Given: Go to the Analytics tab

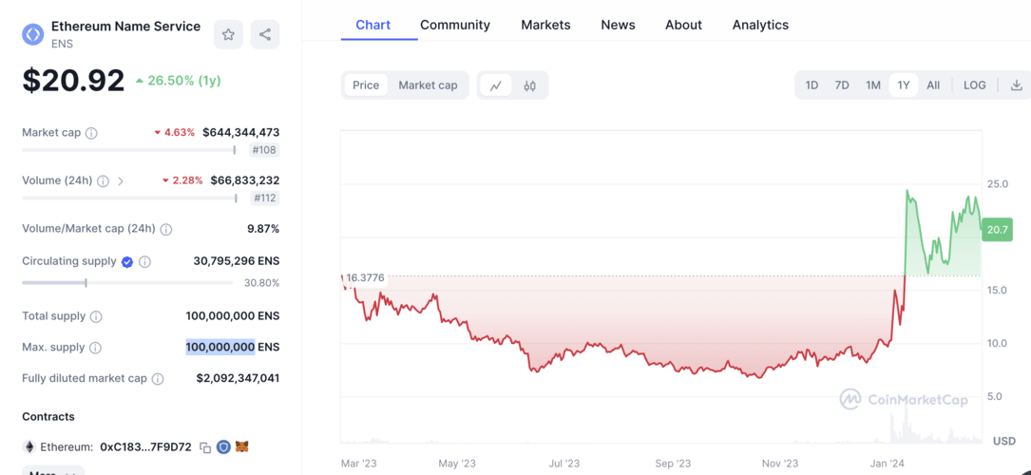Looking at the screenshot, I should click(x=760, y=25).
